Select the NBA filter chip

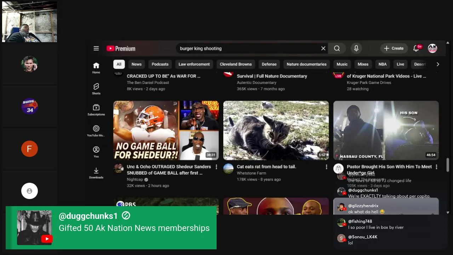click(x=383, y=64)
